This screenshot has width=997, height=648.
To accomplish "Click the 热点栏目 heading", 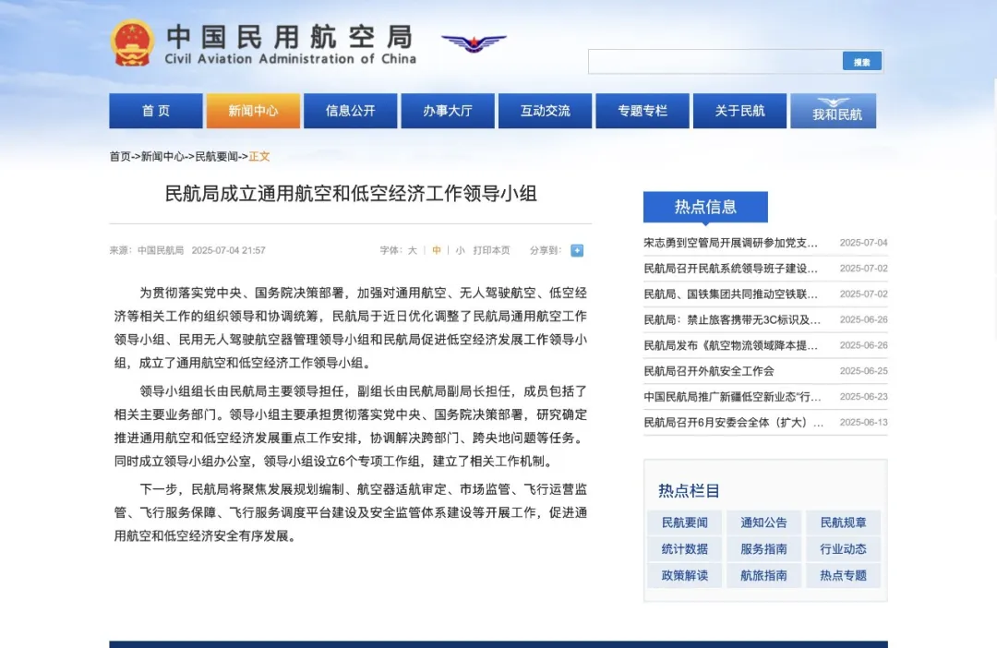I will (689, 490).
